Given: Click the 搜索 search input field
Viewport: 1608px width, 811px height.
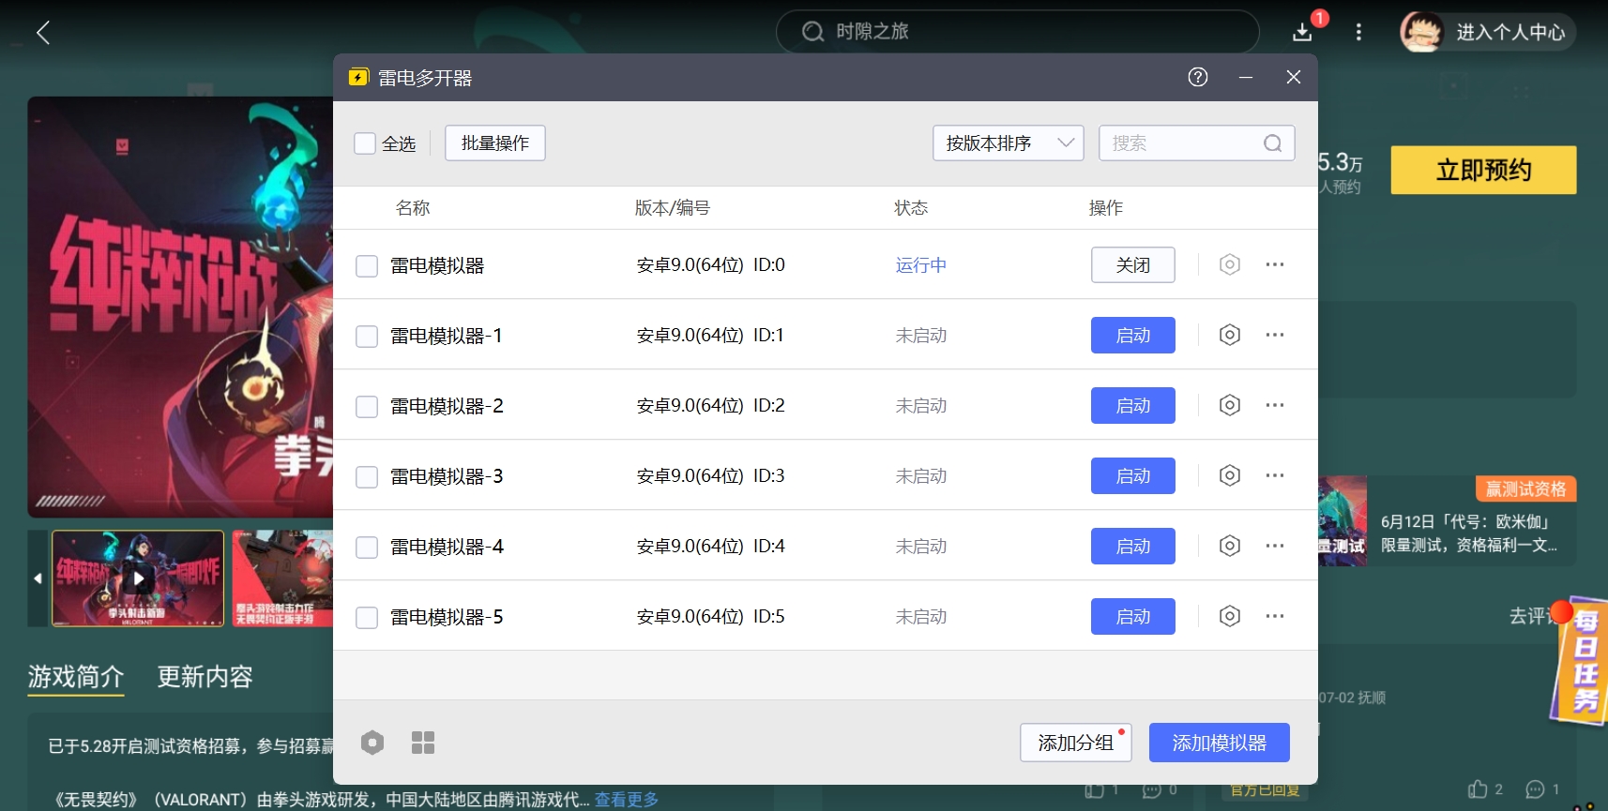Looking at the screenshot, I should (x=1182, y=143).
